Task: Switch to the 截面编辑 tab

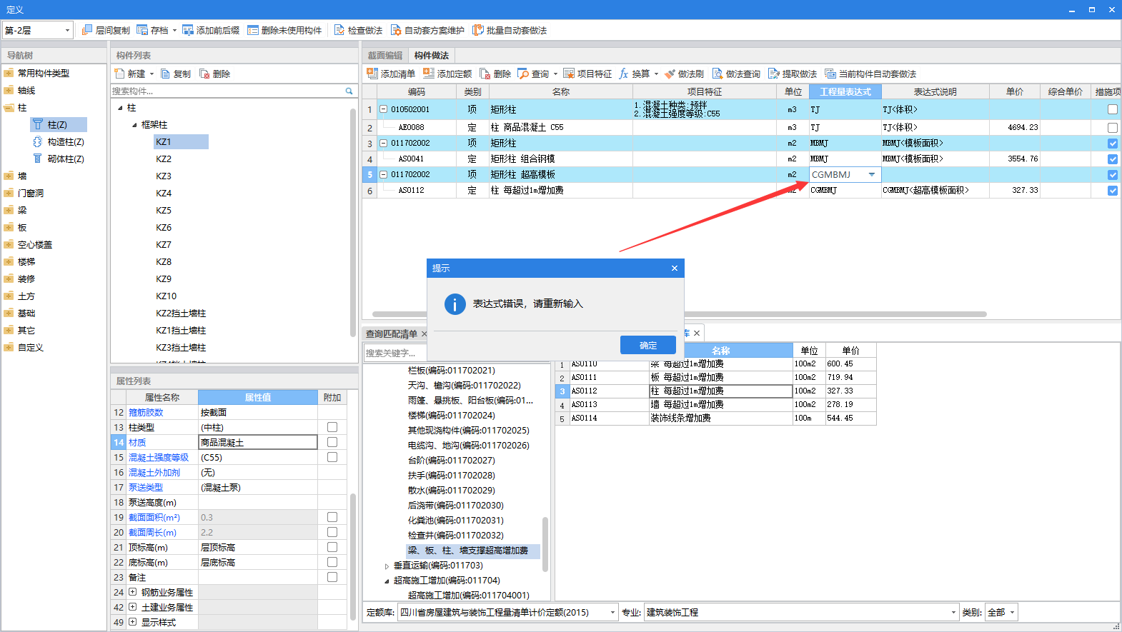Action: 385,56
